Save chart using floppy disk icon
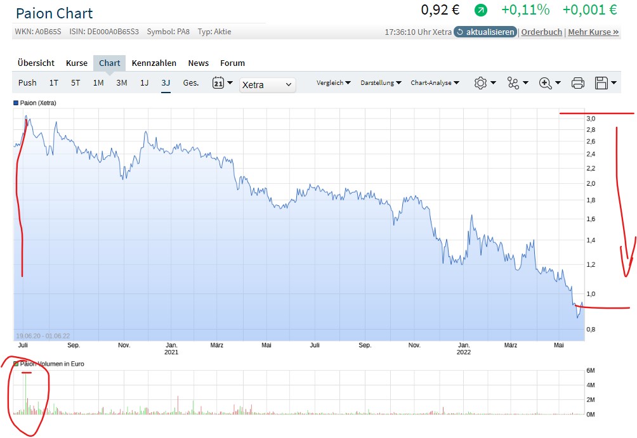This screenshot has height=438, width=637. [x=601, y=83]
